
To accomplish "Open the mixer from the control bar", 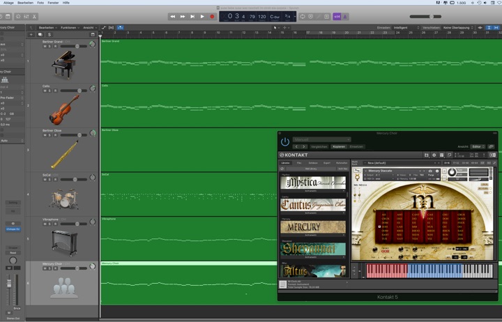I will pos(26,16).
